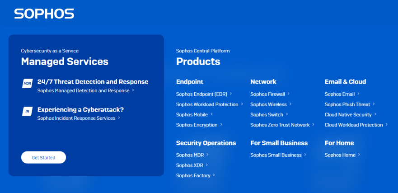Click the Cybersecurity as a Service label
Screen dimensions: 398x193
(50, 51)
